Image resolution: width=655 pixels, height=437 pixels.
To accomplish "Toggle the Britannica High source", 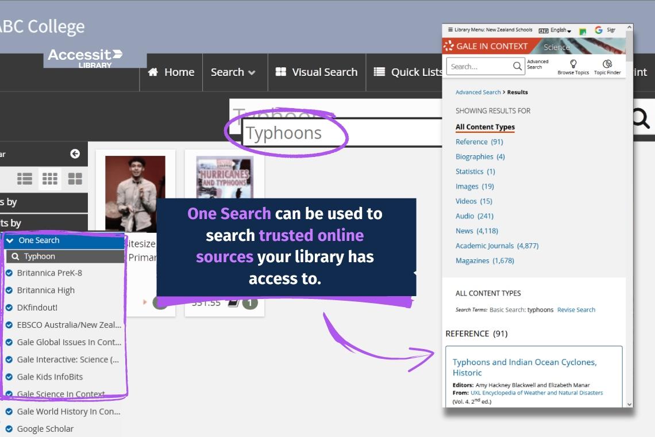I will [9, 290].
